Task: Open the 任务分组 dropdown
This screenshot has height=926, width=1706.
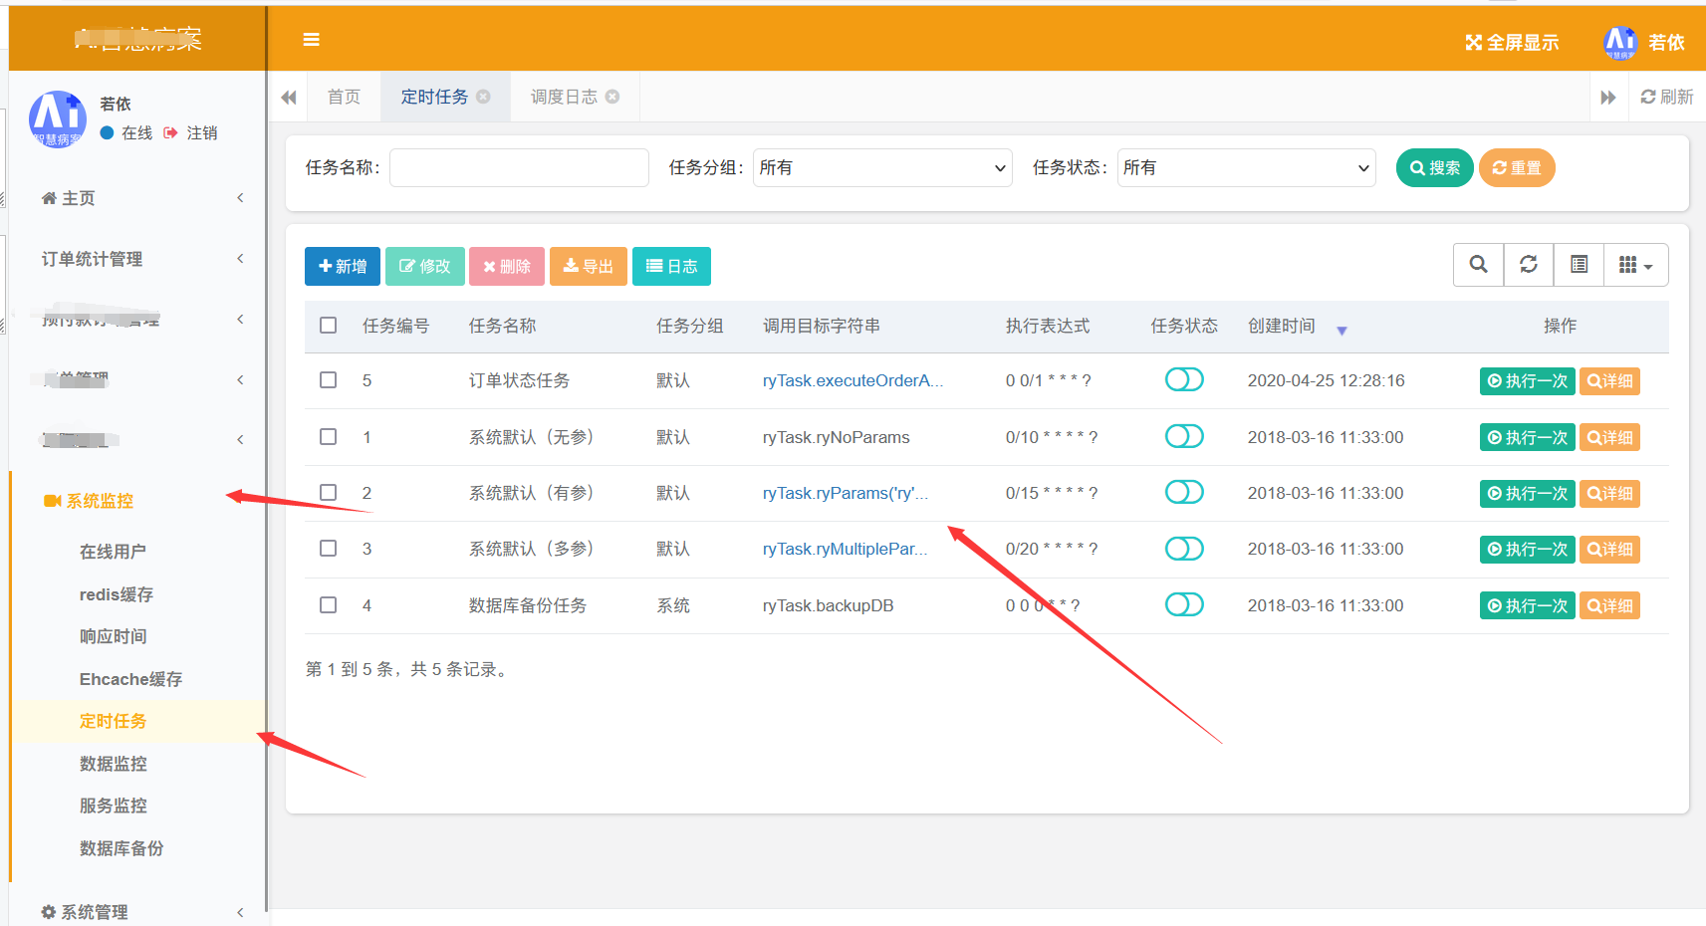Action: click(x=881, y=167)
